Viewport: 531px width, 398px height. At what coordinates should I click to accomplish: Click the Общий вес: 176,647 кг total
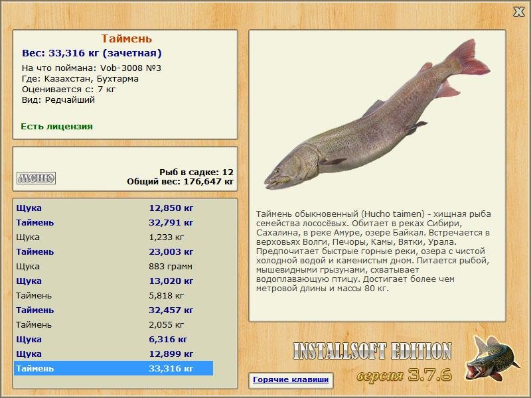[x=180, y=181]
